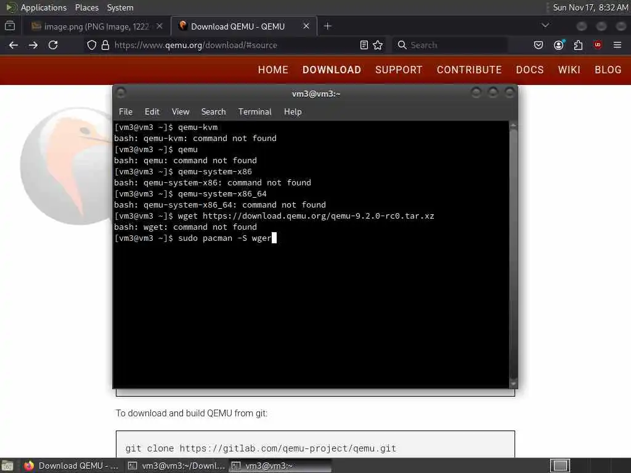This screenshot has height=473, width=631.
Task: Open the Firefox account icon
Action: (558, 45)
